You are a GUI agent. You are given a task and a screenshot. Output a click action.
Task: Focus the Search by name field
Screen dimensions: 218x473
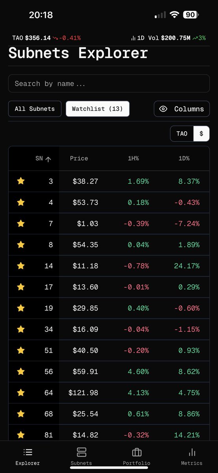109,84
